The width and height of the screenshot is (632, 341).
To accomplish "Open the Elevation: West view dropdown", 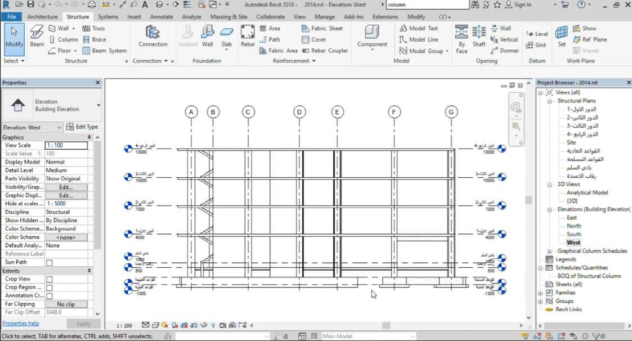I will pyautogui.click(x=33, y=127).
